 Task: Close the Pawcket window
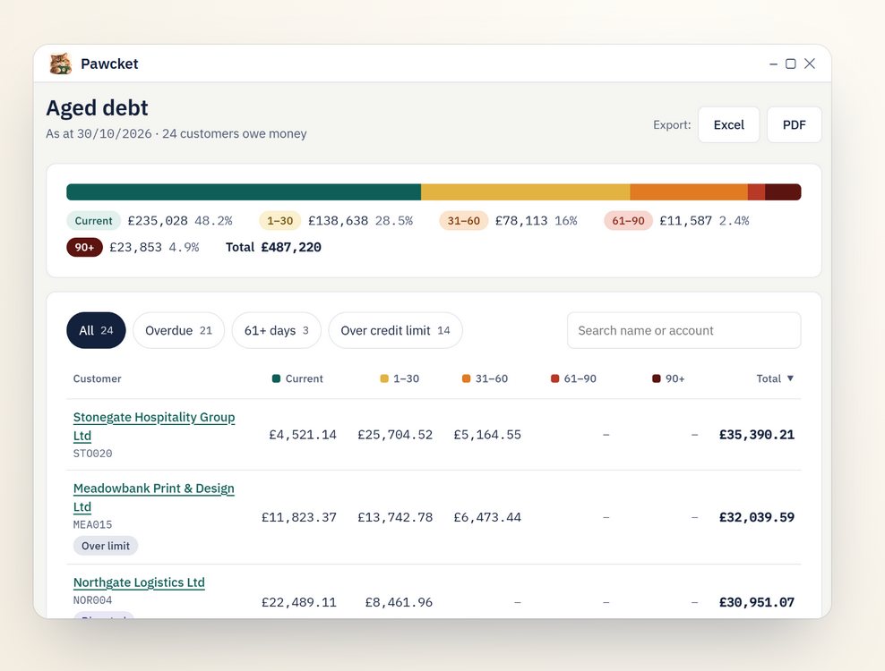click(810, 64)
